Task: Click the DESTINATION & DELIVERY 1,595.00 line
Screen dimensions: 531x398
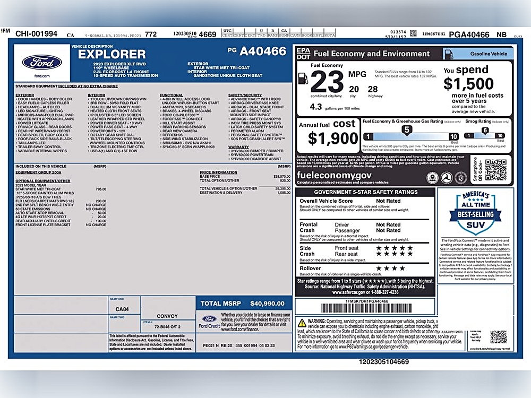Action: [x=245, y=193]
